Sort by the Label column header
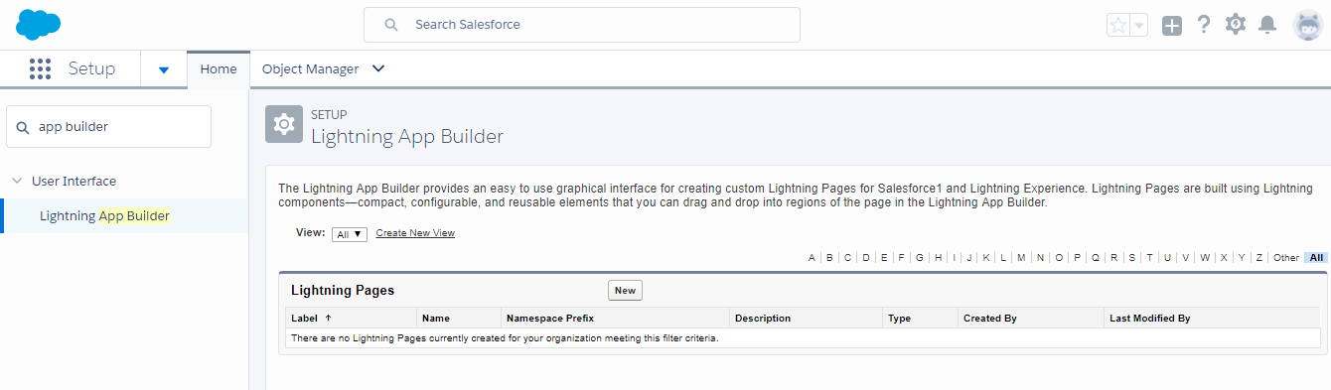1331x390 pixels. (311, 319)
